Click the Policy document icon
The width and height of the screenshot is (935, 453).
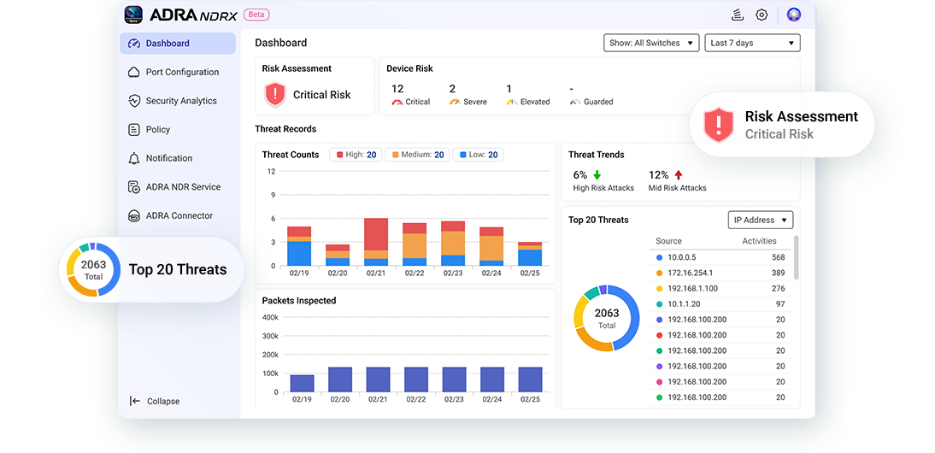point(134,130)
